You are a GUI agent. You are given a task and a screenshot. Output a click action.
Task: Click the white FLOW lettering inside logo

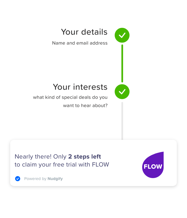(x=153, y=167)
